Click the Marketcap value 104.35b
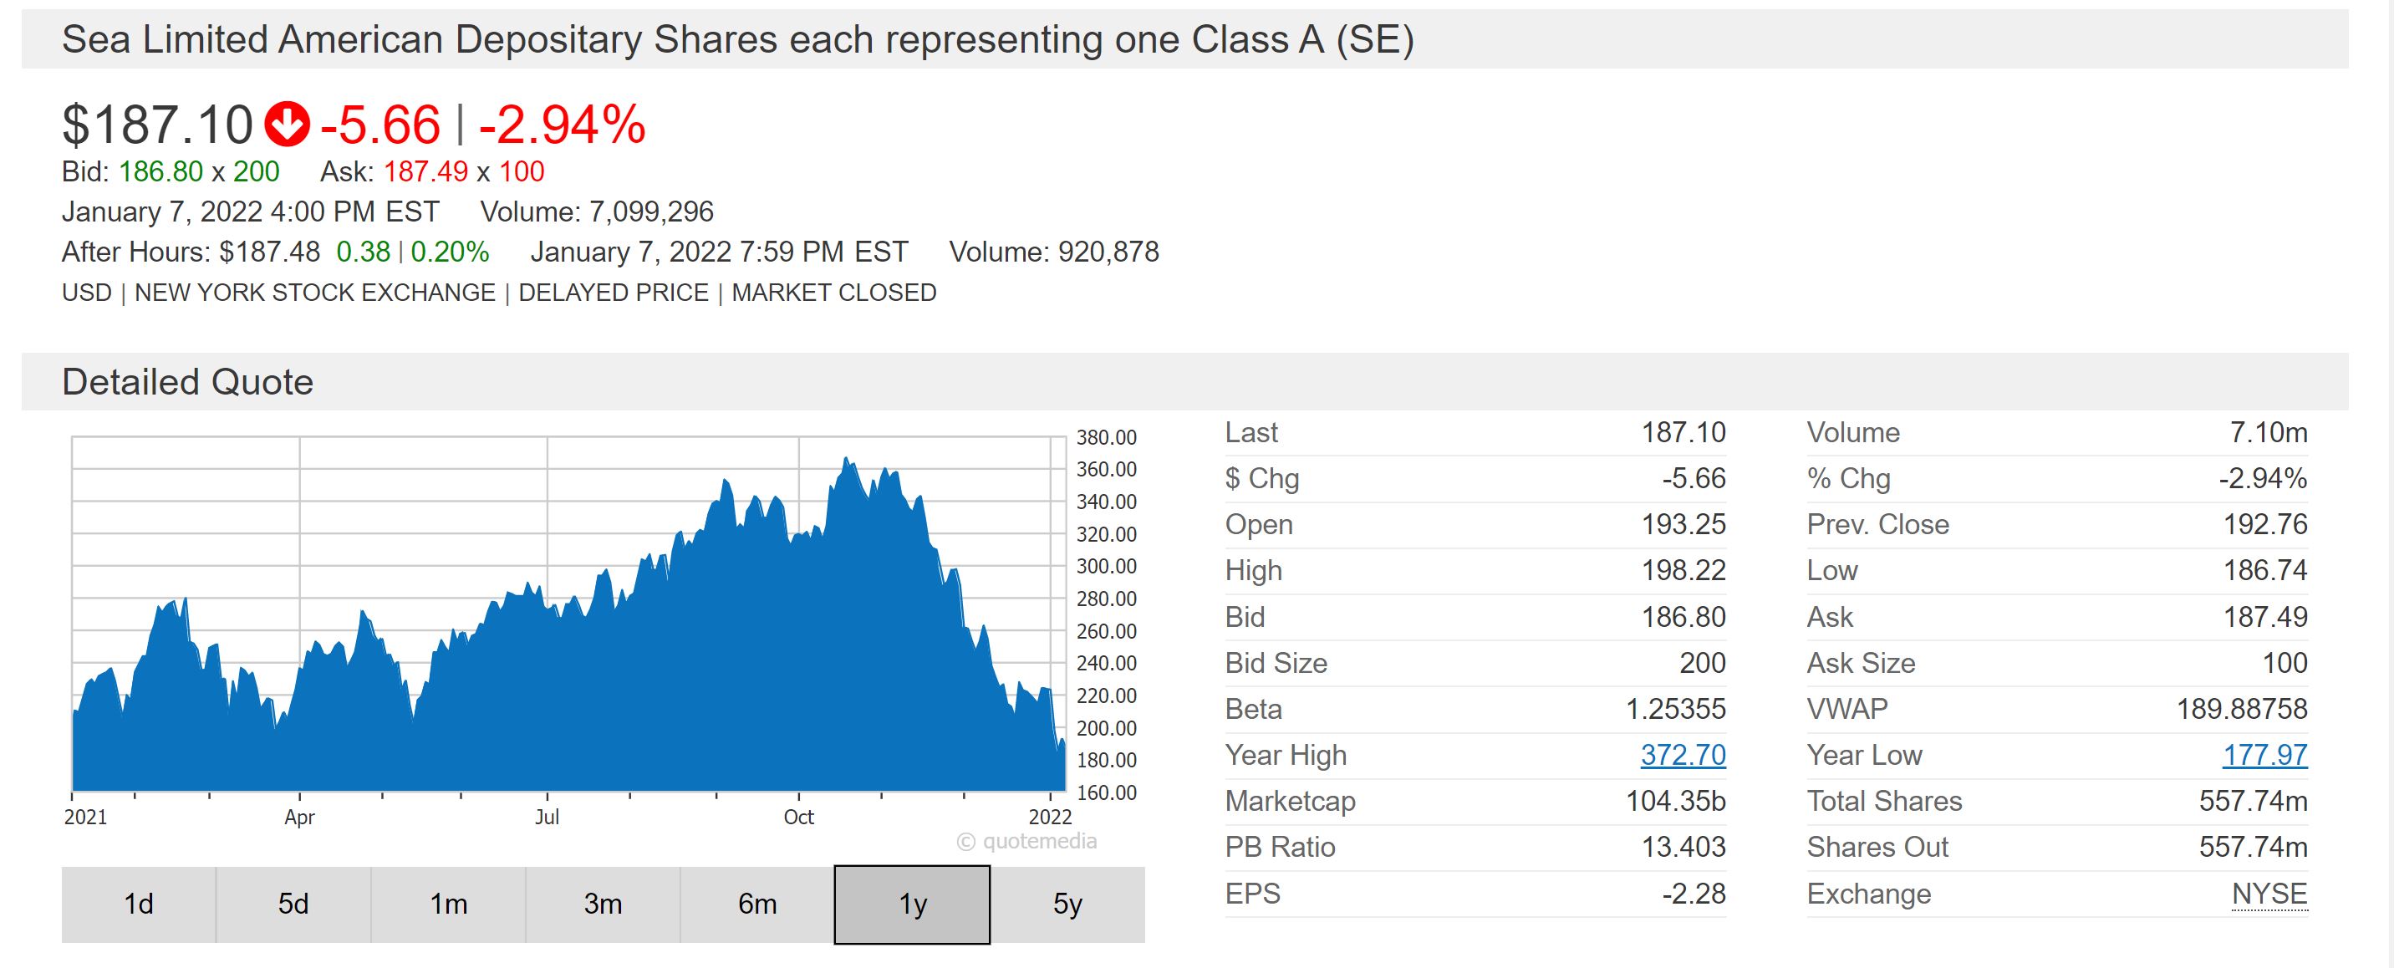Screen dimensions: 2394x968 click(1674, 801)
